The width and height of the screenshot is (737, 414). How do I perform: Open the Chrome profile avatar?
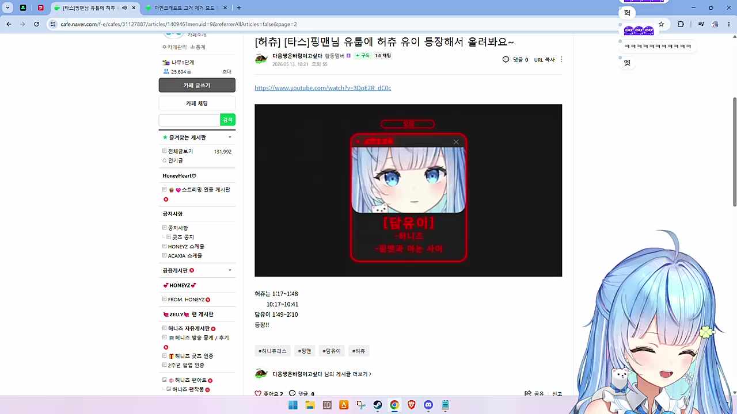pyautogui.click(x=715, y=24)
